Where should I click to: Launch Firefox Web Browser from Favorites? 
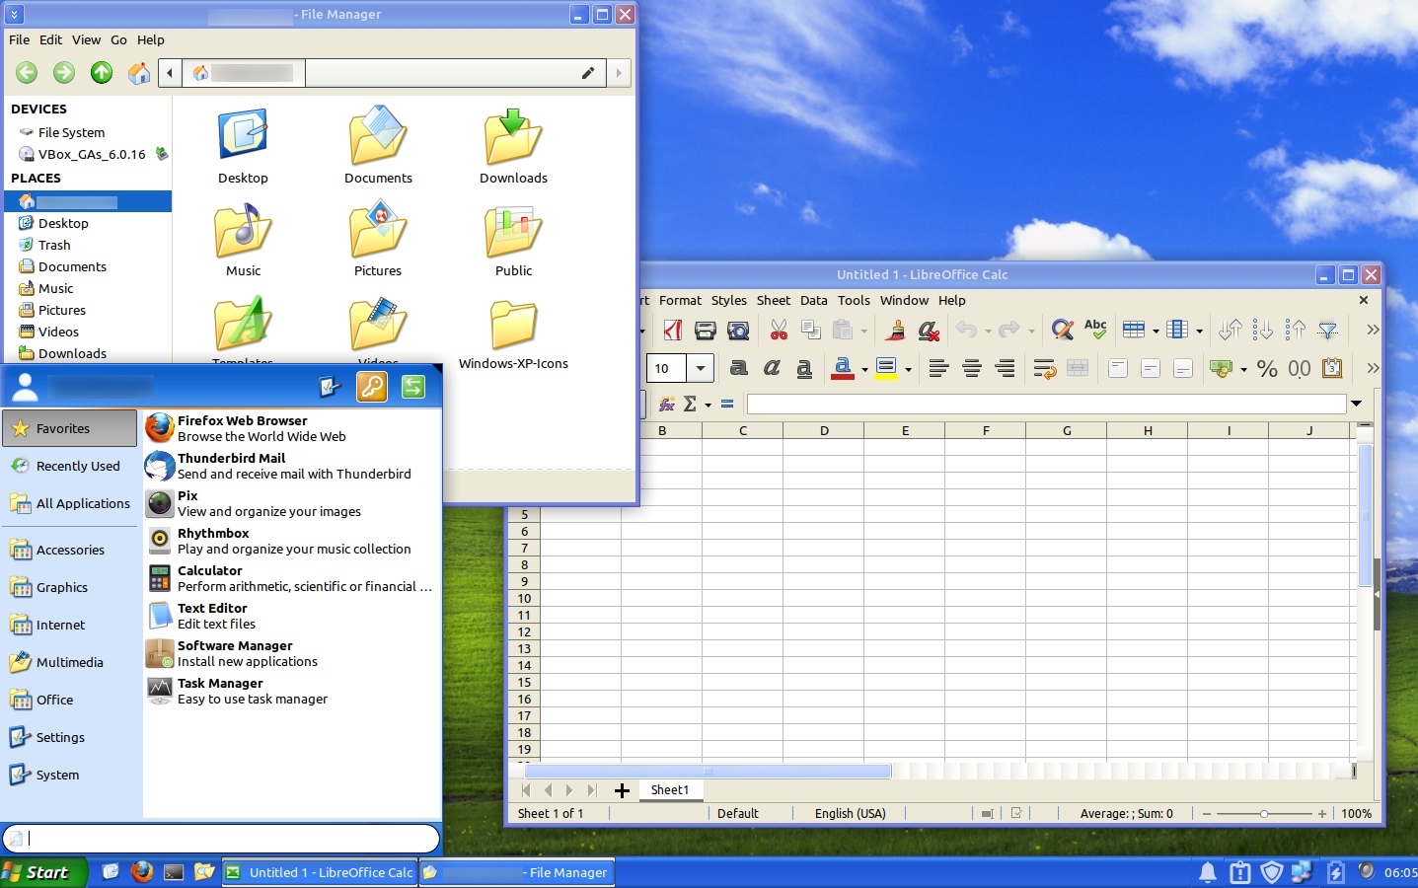pos(242,428)
